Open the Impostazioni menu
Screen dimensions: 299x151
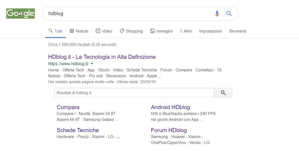pos(210,31)
